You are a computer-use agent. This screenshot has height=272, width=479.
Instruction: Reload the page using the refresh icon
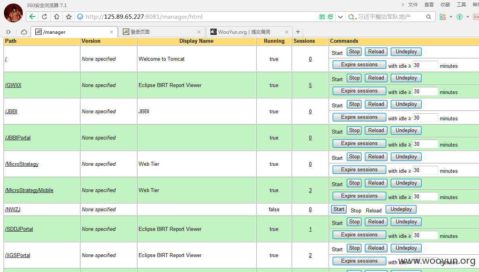(x=44, y=16)
